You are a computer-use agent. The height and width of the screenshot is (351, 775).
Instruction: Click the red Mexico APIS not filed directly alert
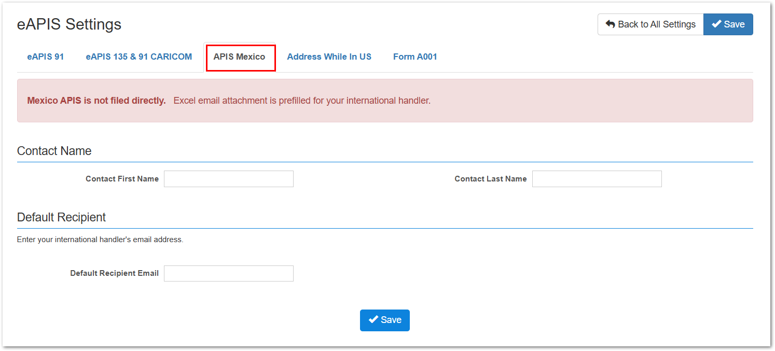point(385,101)
